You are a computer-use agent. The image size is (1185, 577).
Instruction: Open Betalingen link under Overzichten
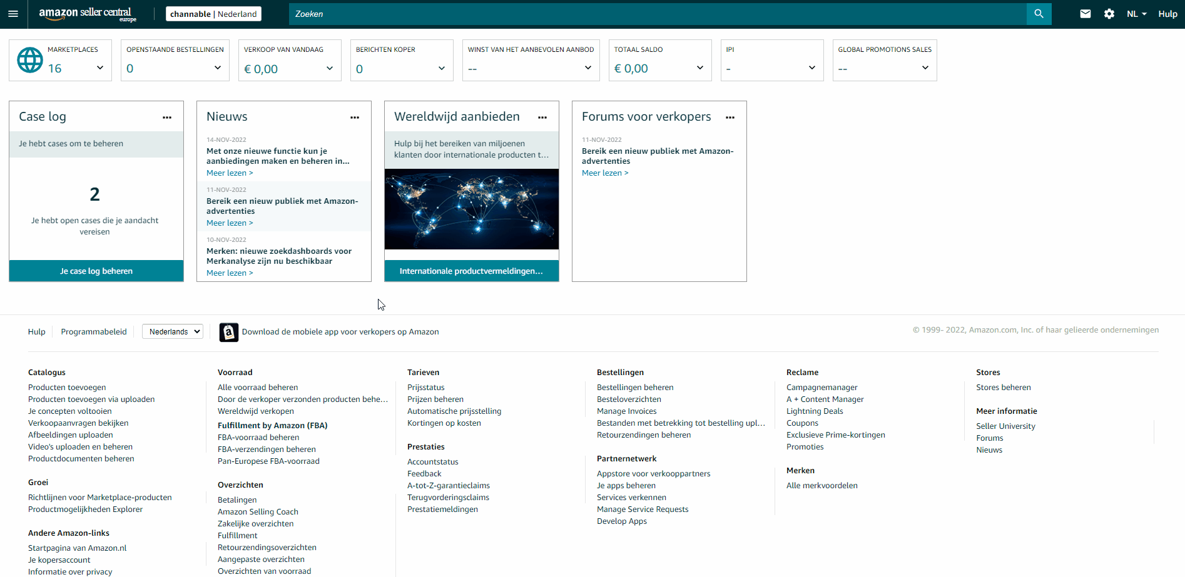click(237, 500)
